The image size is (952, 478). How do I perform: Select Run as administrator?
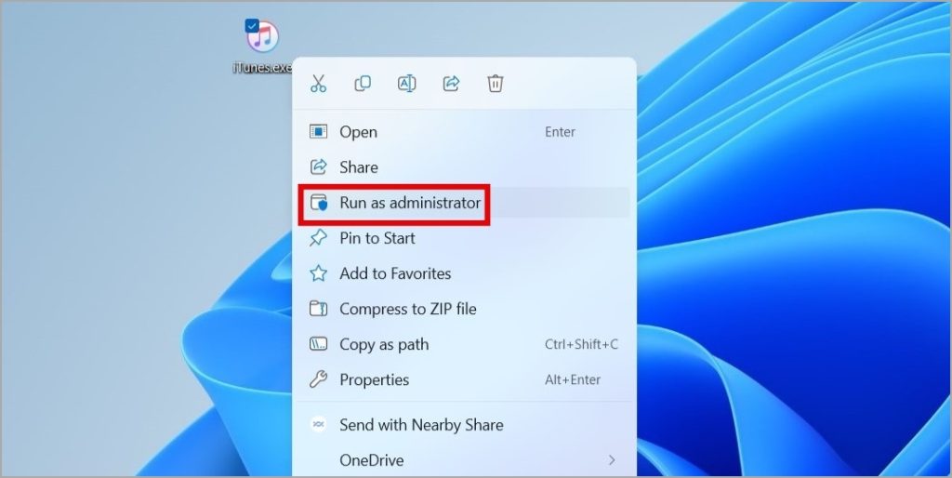[464, 202]
